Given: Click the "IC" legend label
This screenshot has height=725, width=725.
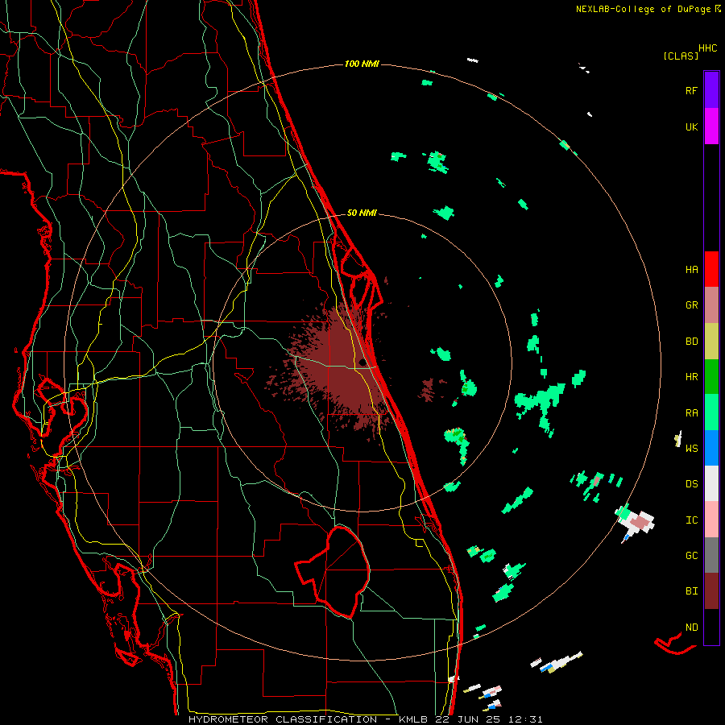Looking at the screenshot, I should [691, 520].
